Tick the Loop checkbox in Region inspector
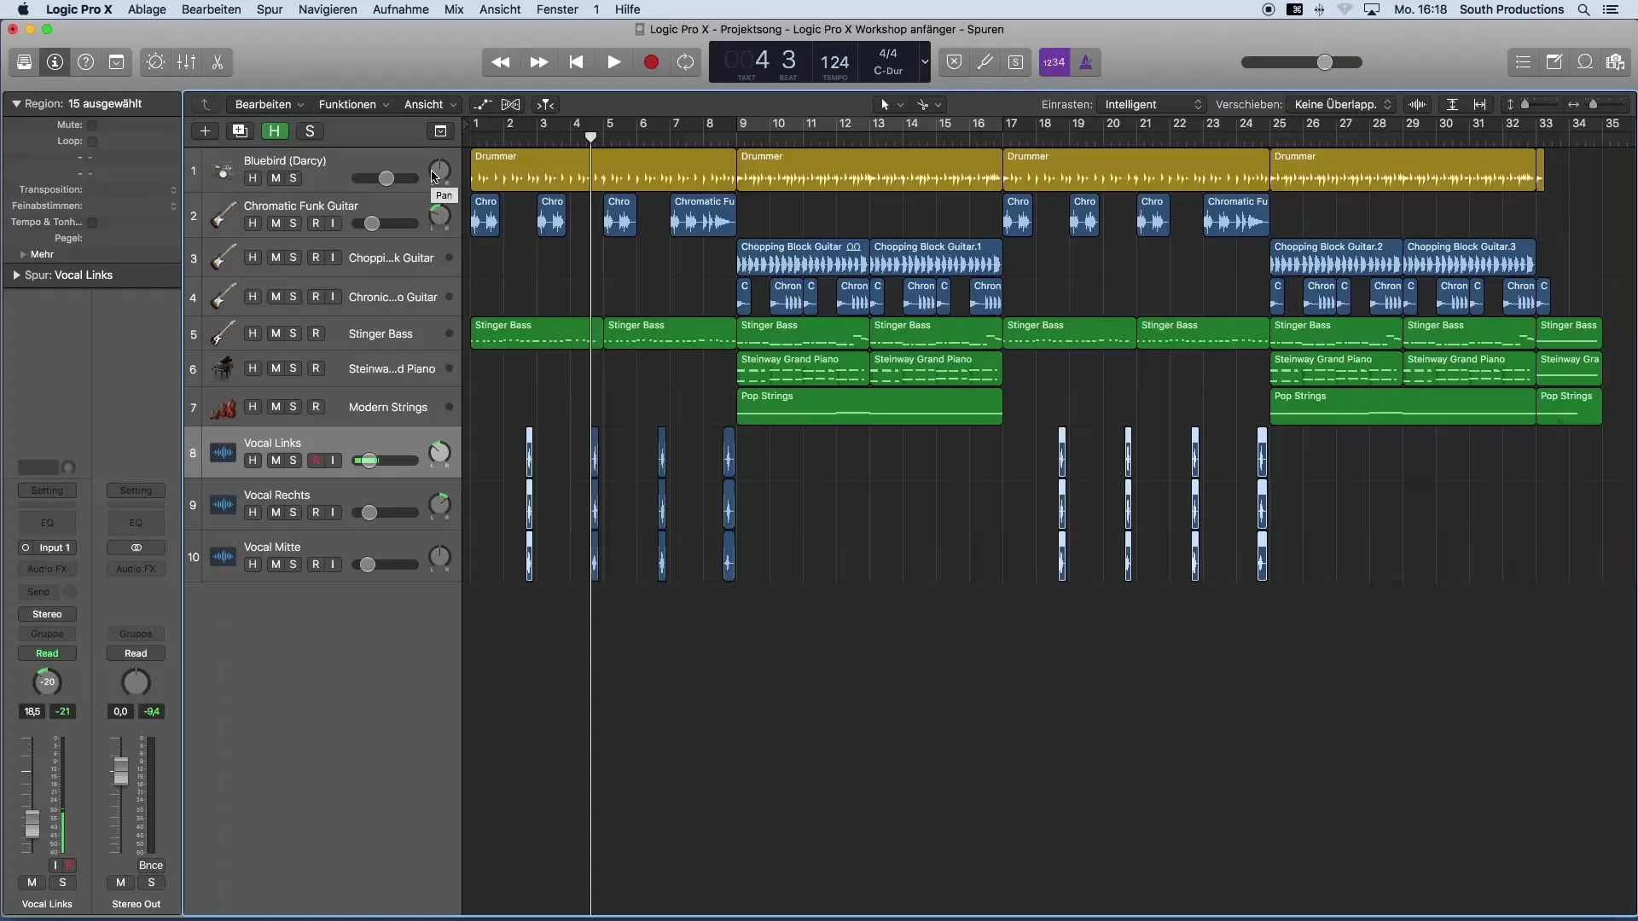This screenshot has width=1638, height=921. coord(92,142)
